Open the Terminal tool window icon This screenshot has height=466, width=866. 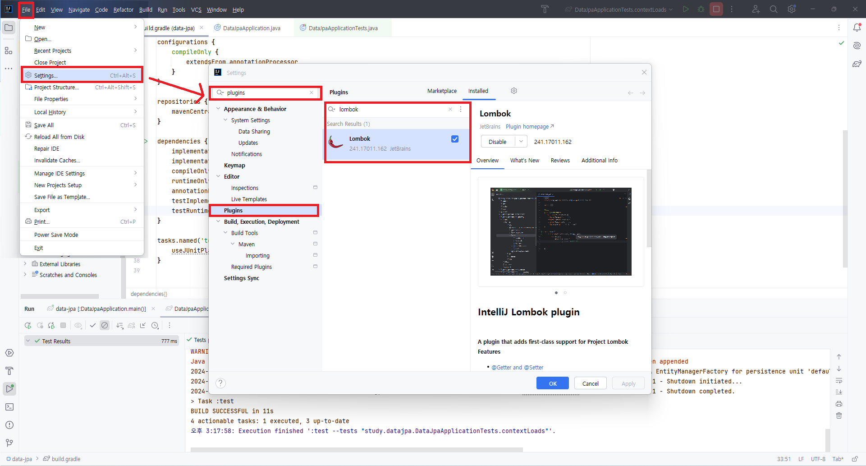(x=9, y=407)
